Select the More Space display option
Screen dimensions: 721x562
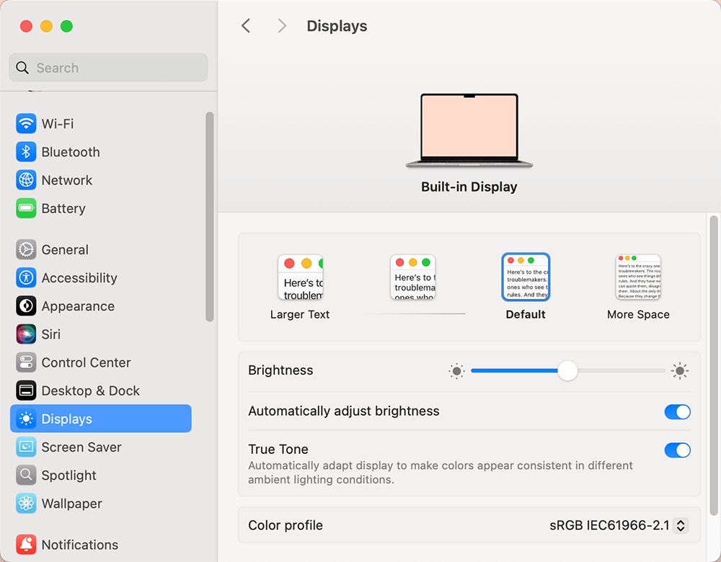[x=638, y=277]
